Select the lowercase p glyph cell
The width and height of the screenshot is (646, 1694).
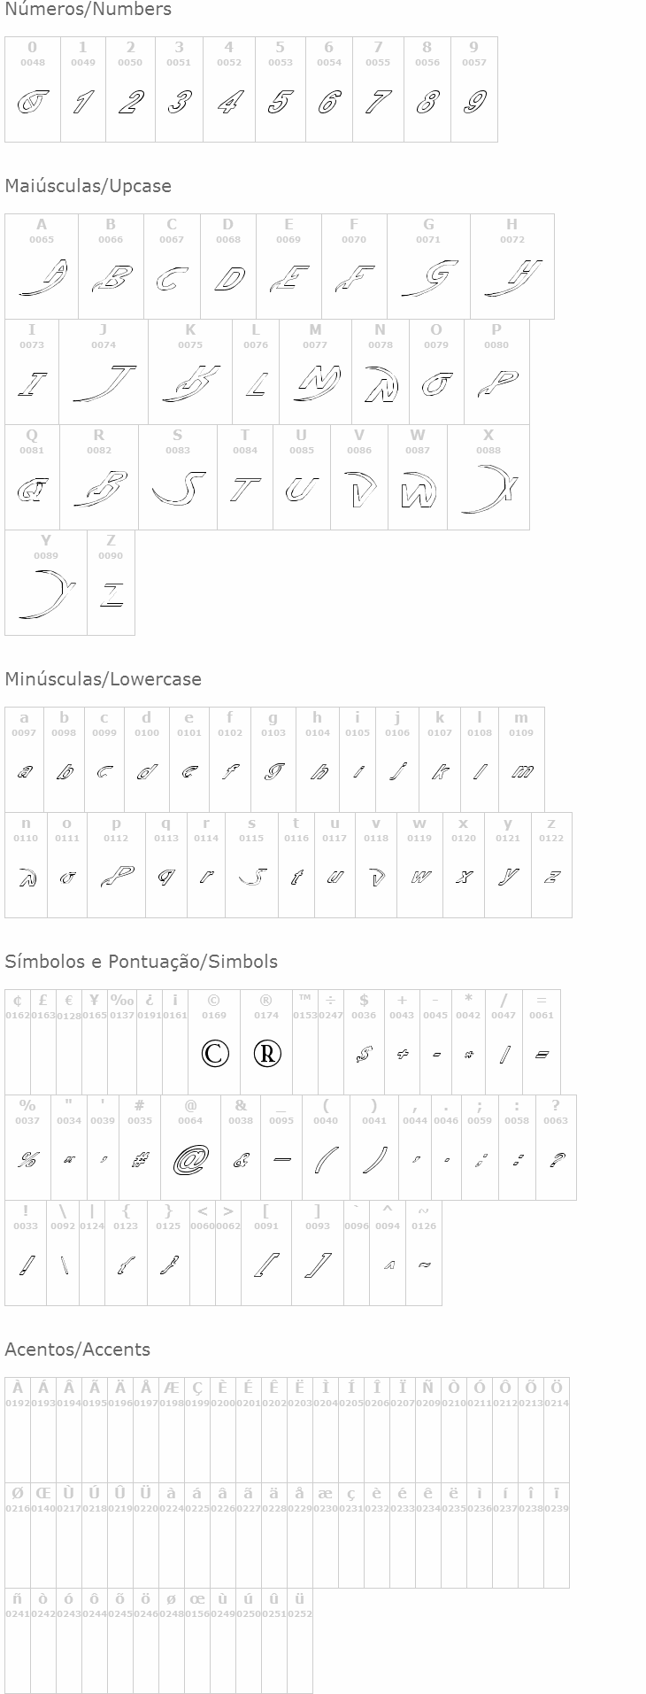coord(117,865)
